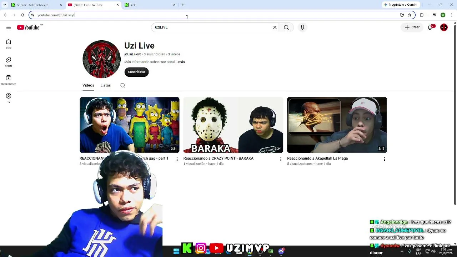Open the Windows Start menu
Screen dimensions: 457x257
[176, 251]
